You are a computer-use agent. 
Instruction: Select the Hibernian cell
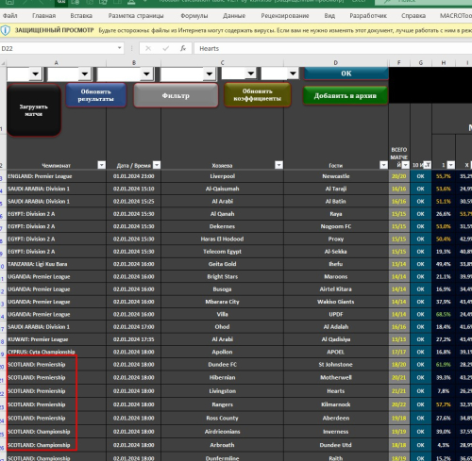(x=222, y=378)
